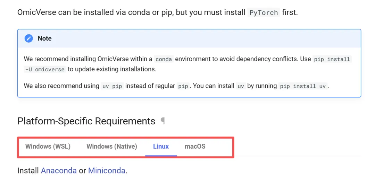
Task: Click the word 'Install' before Anaconda
Action: [28, 170]
